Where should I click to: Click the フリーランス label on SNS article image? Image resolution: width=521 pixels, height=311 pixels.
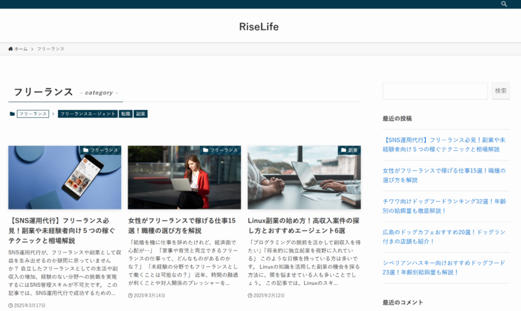pos(100,150)
